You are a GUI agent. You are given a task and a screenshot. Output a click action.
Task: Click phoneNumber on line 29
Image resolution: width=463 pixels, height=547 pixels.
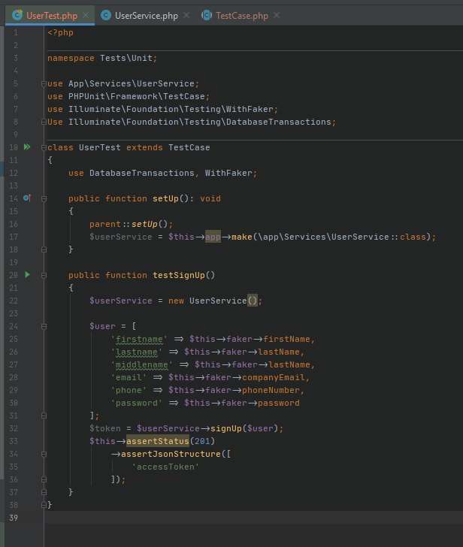click(271, 390)
